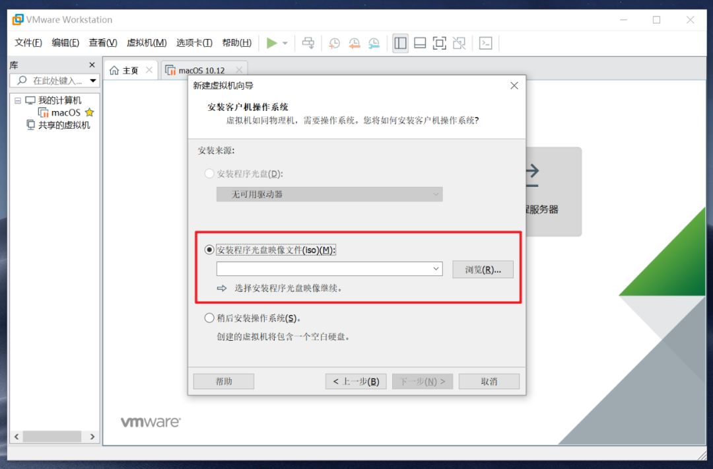Click the library search input field
This screenshot has height=469, width=713.
coord(55,81)
